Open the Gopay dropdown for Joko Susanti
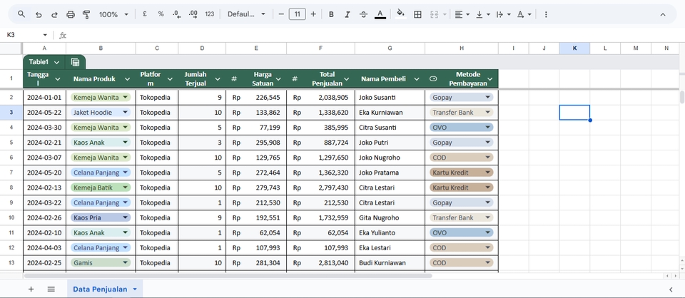685x298 pixels. coord(488,97)
